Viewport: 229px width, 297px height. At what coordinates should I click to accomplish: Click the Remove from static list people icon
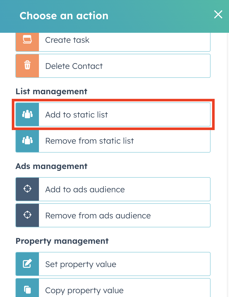27,140
